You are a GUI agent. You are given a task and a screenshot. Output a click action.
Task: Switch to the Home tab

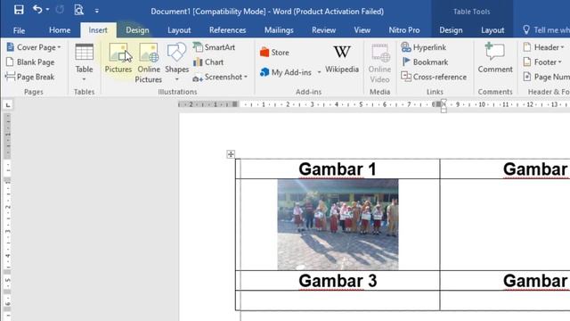60,30
